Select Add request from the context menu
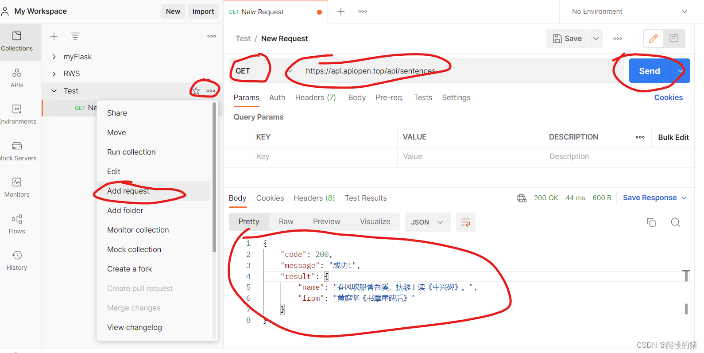 point(128,191)
